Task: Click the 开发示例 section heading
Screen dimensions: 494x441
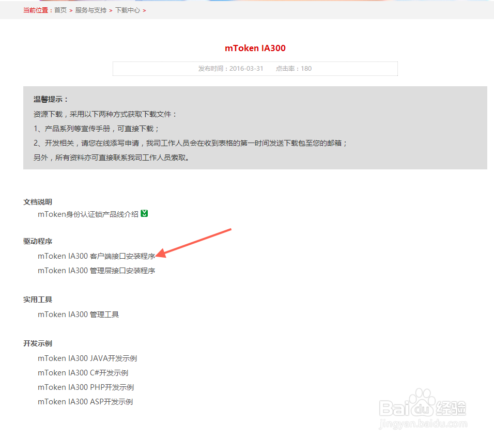Action: tap(38, 343)
